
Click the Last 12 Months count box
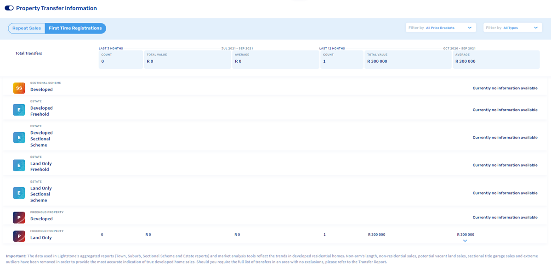pyautogui.click(x=341, y=59)
